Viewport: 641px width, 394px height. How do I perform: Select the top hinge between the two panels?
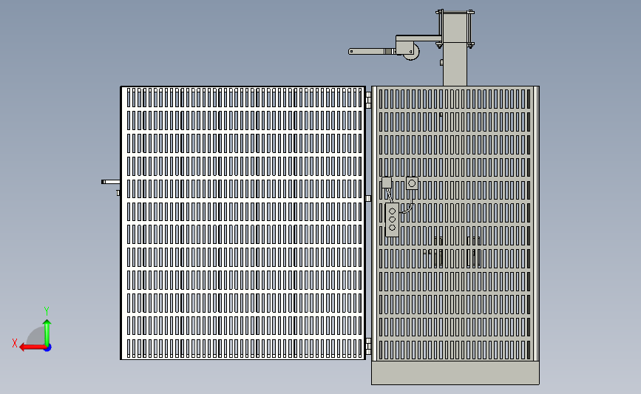pos(368,100)
